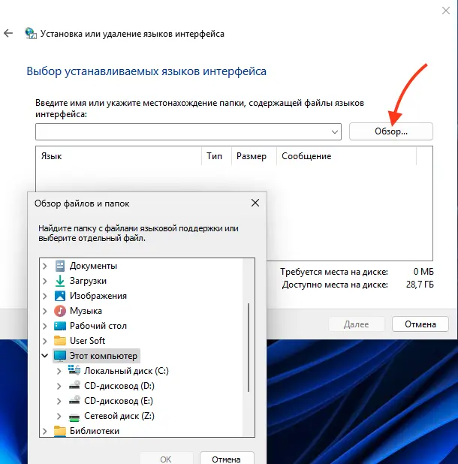Expand the Библиотеки tree node

point(45,431)
